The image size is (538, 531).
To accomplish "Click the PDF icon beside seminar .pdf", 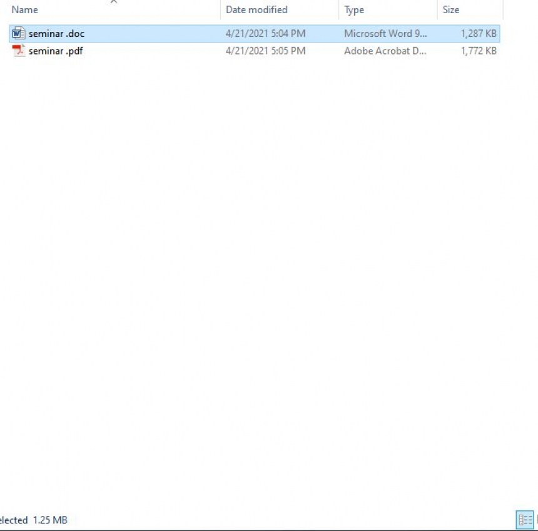I will [x=19, y=51].
